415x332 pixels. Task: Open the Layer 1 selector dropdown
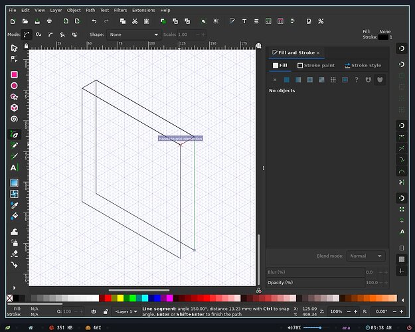click(x=126, y=311)
